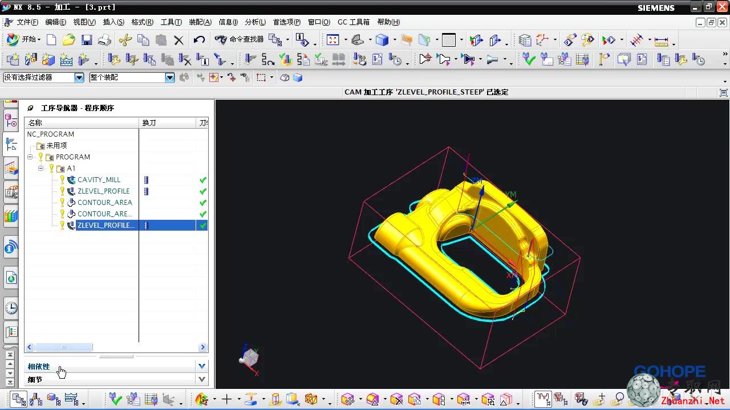
Task: Open the GC 工具箱 menu
Action: point(354,22)
